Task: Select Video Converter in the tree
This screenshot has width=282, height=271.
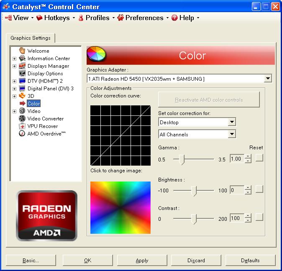Action: (46, 119)
